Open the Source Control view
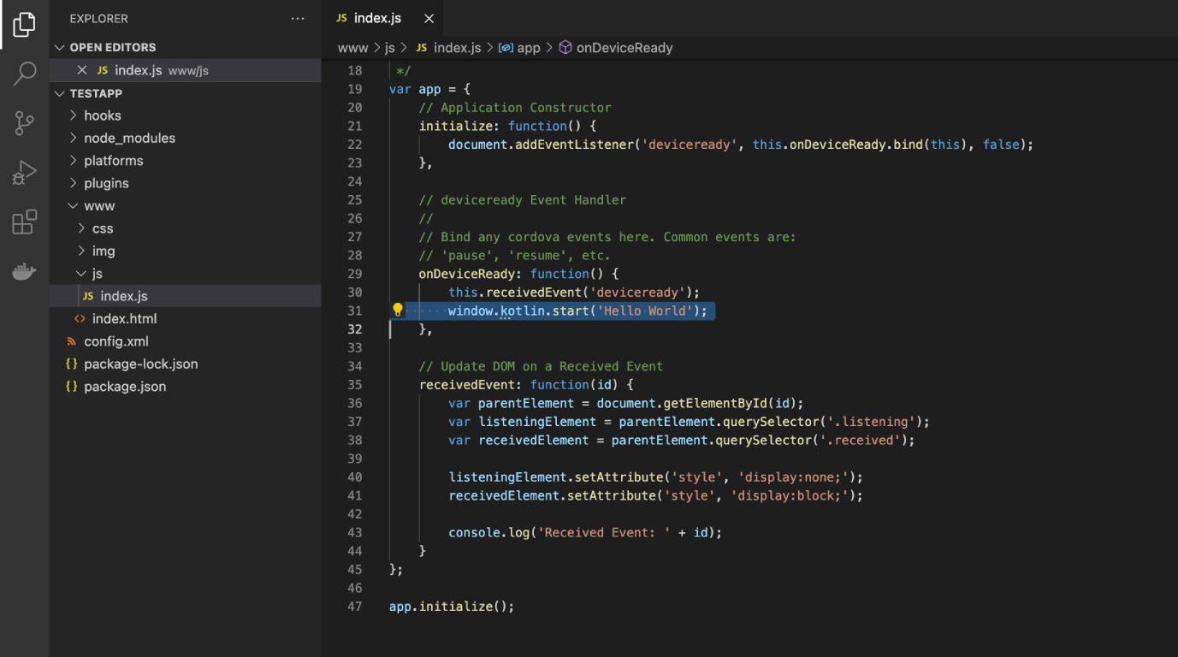Viewport: 1178px width, 657px height. point(24,123)
